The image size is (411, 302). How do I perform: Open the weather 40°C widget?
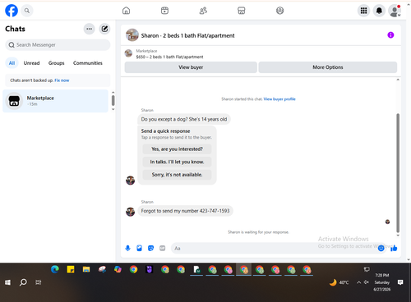coord(339,282)
